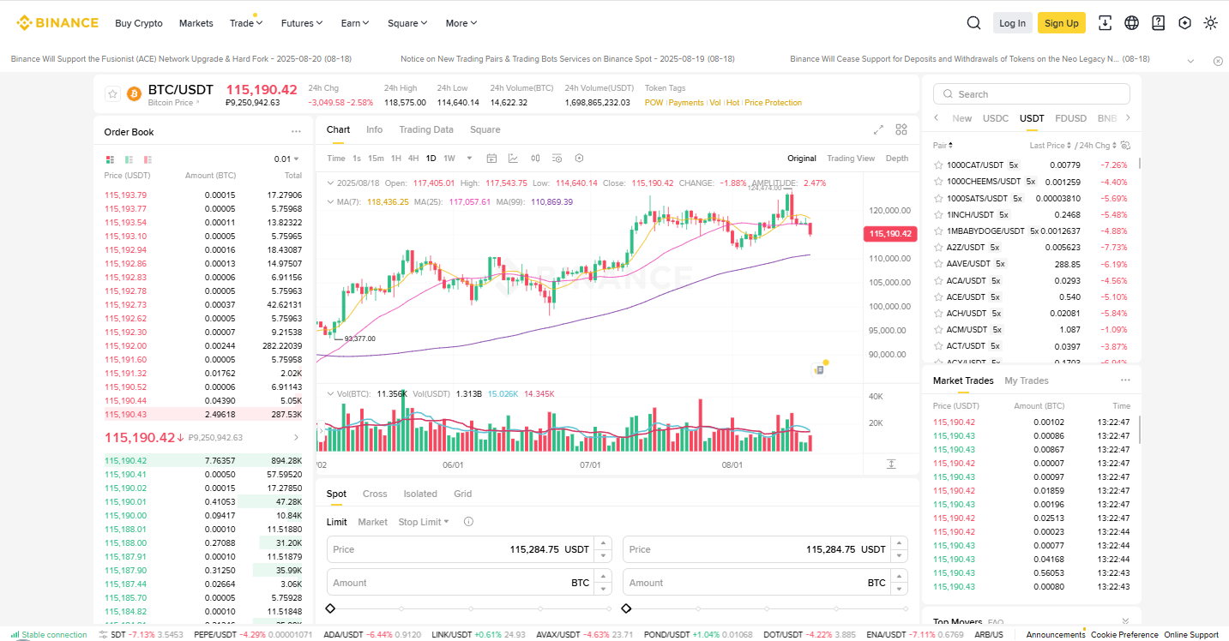Expand the announcements banner chevron
1229x641 pixels.
[1190, 61]
